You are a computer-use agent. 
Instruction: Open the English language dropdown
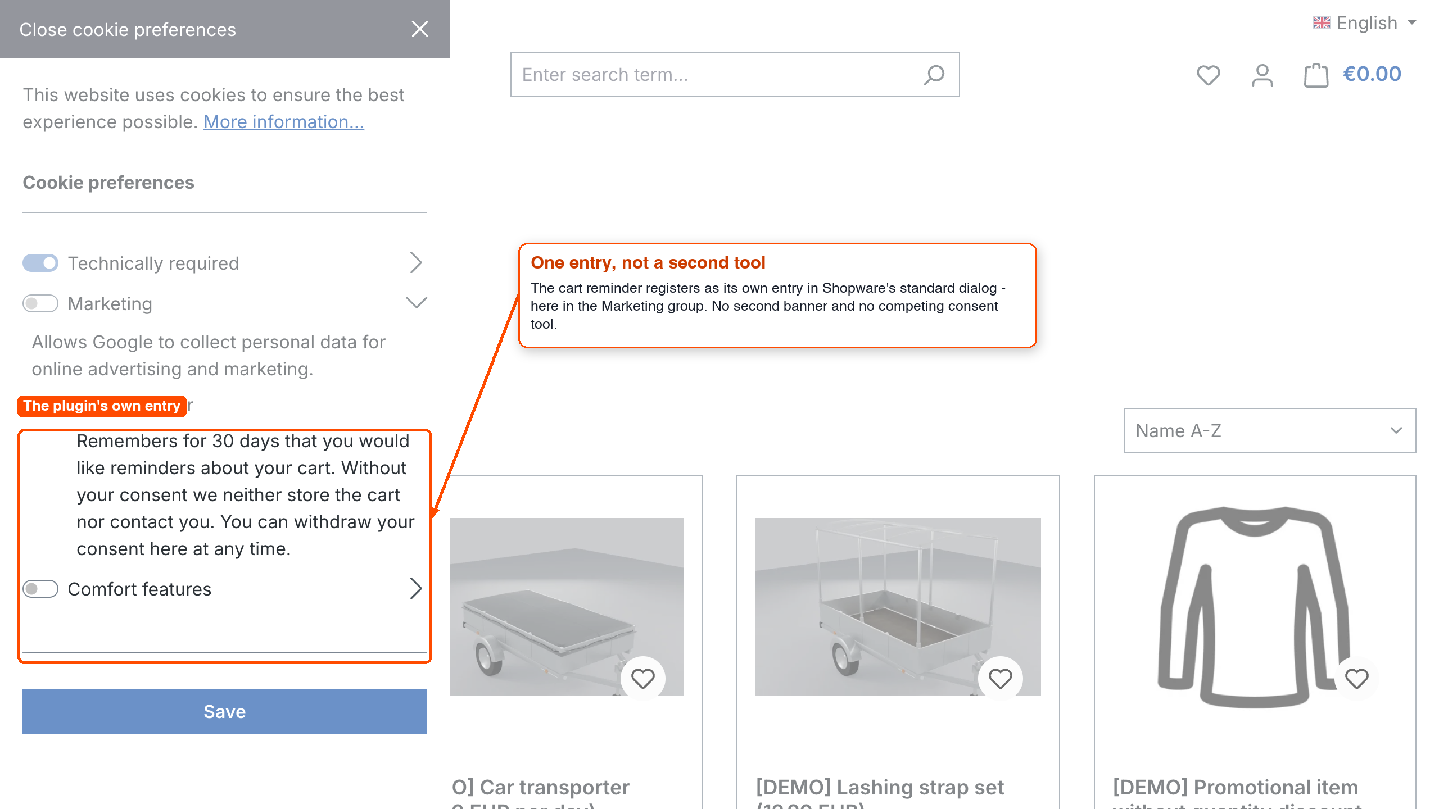[x=1366, y=23]
